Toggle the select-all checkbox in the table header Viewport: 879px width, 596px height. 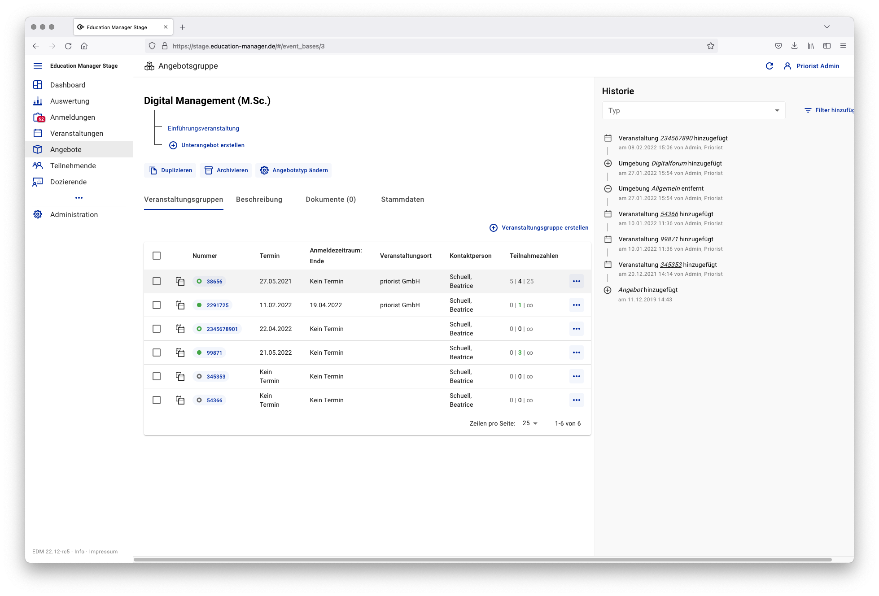coord(157,256)
